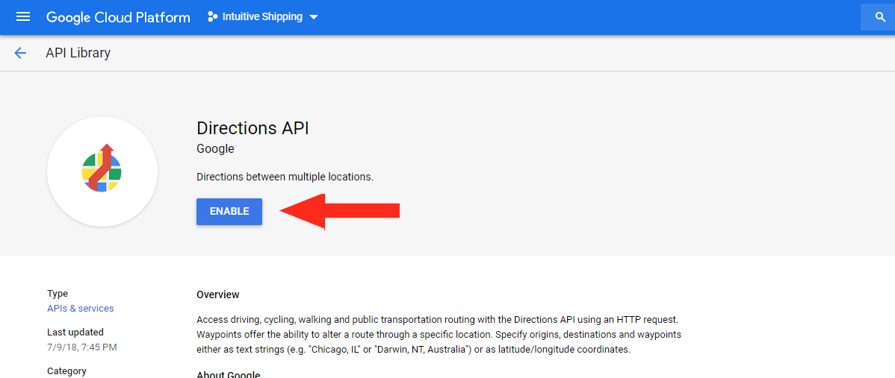Screen dimensions: 895x378
Task: Click the Category label
Action: [66, 371]
